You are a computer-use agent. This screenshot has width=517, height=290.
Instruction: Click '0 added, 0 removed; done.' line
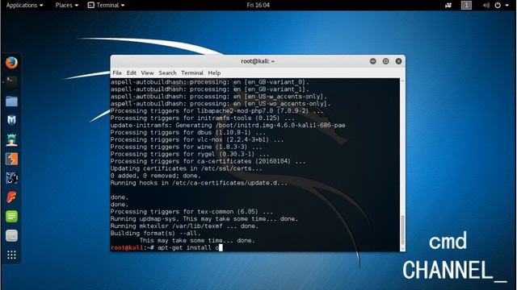click(x=156, y=176)
